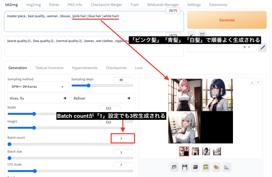This screenshot has height=177, width=272.
Task: Click the Width value field
Action: click(110, 108)
